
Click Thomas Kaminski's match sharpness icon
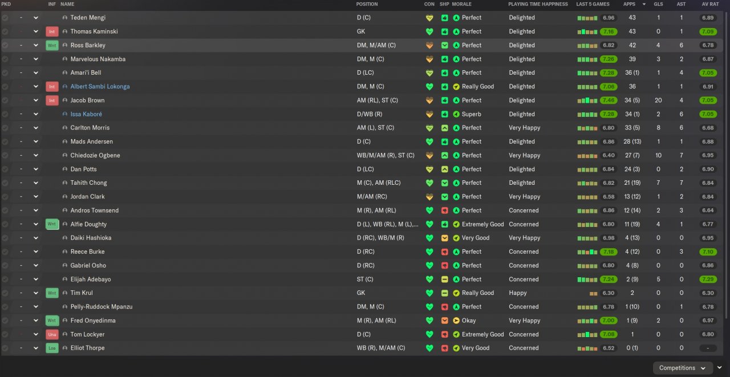point(445,31)
